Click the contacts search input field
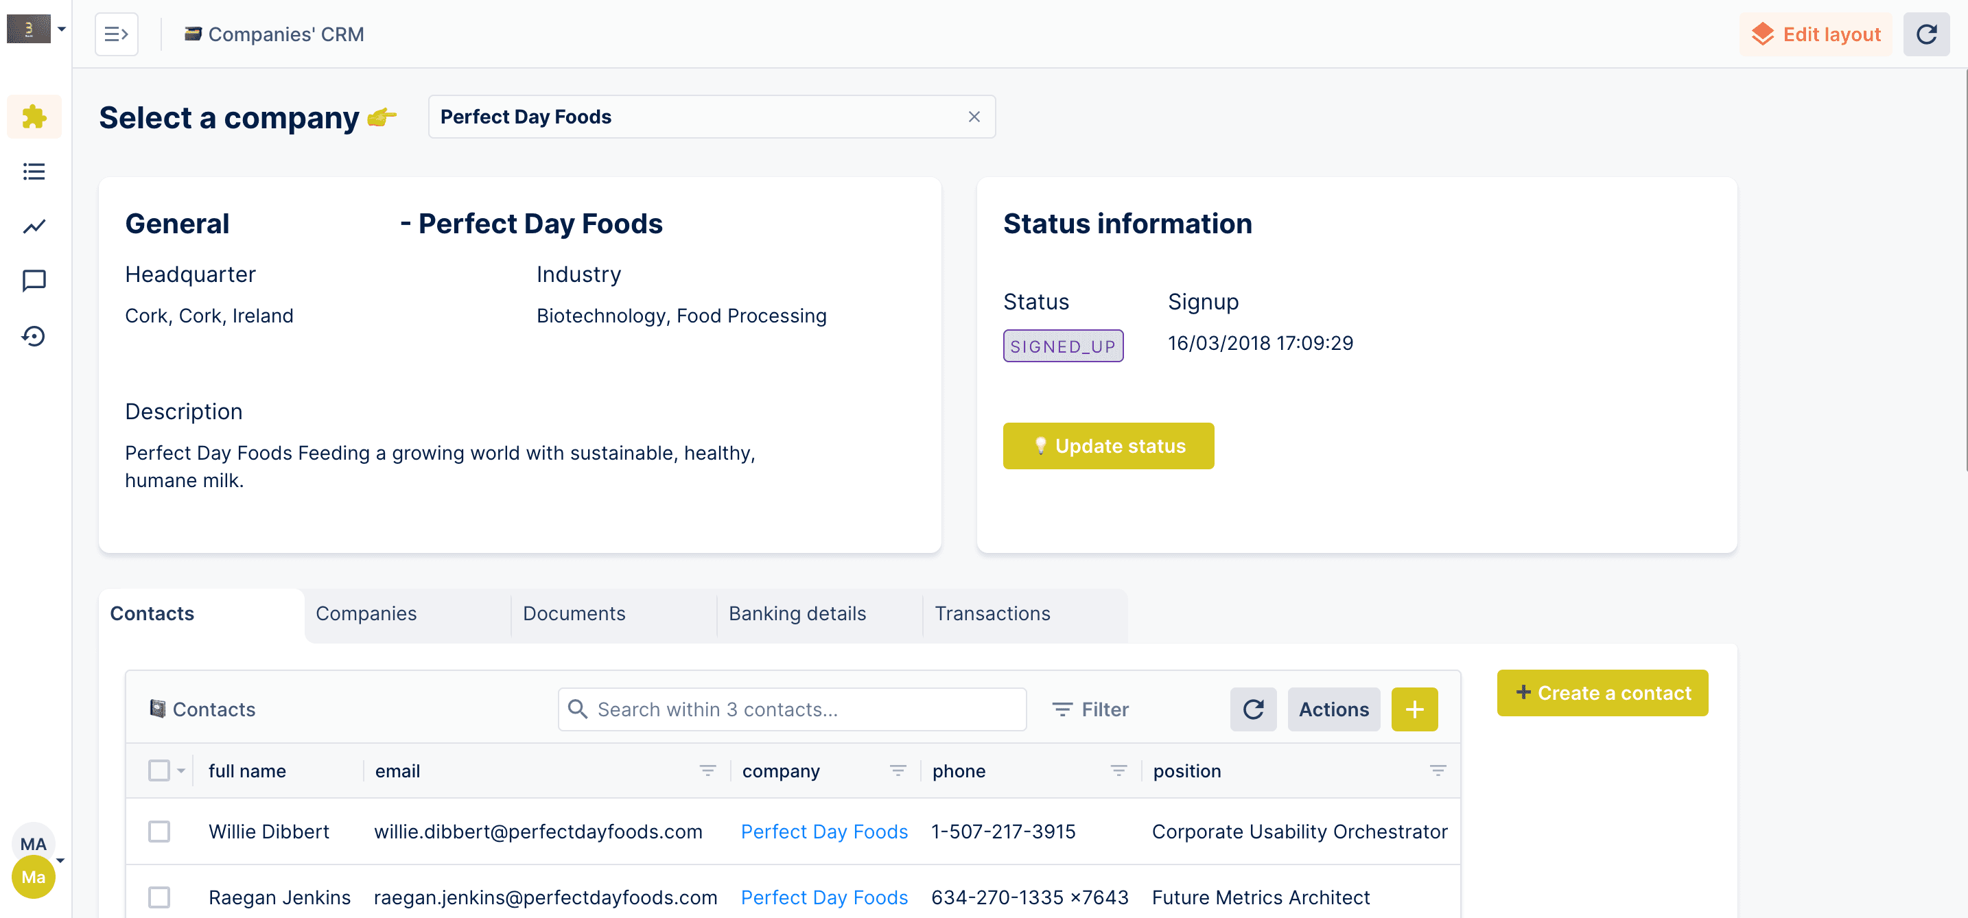The image size is (1968, 918). click(793, 710)
